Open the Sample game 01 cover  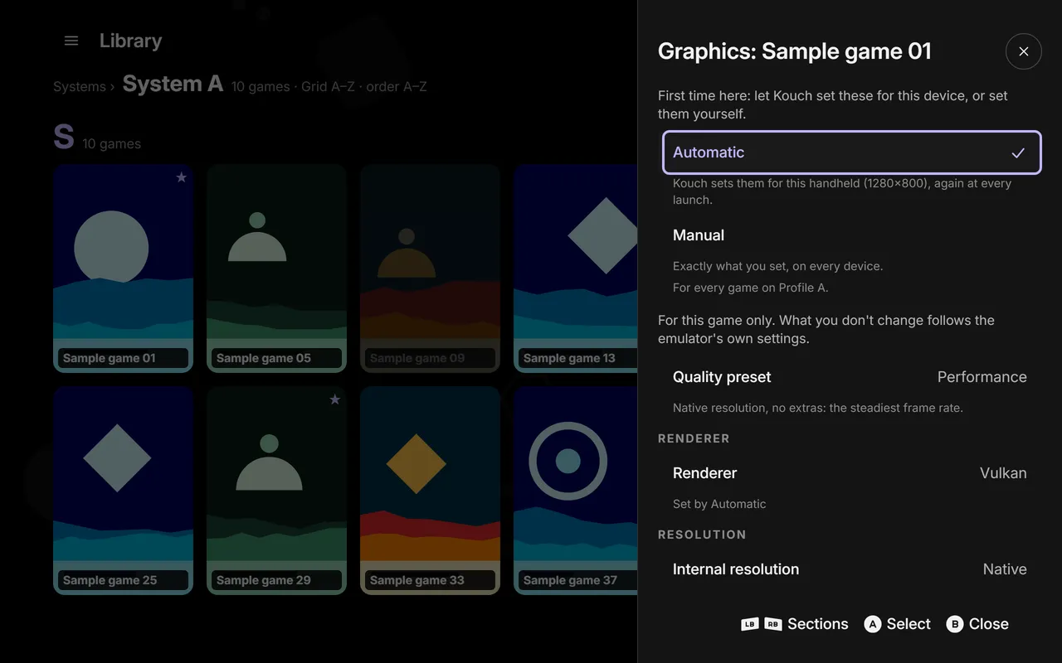coord(124,269)
